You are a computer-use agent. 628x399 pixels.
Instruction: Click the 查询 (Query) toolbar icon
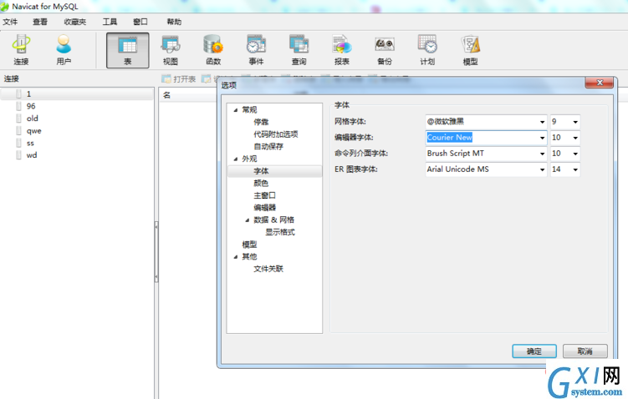[299, 50]
